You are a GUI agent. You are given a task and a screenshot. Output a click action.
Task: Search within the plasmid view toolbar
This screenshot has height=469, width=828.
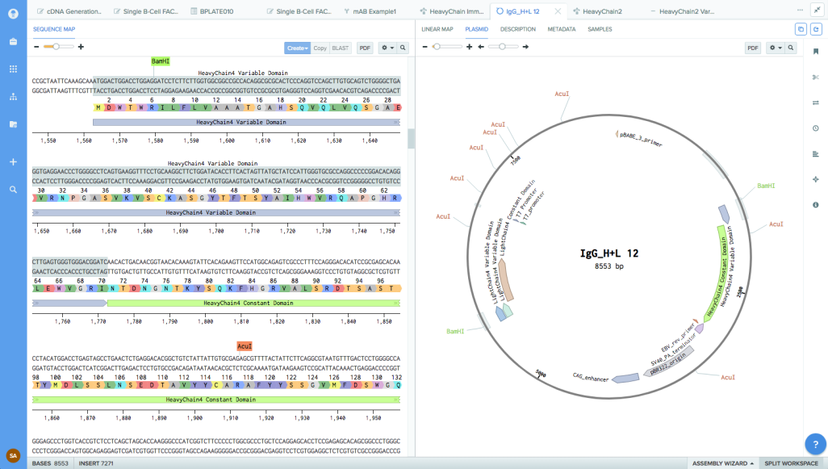(x=792, y=48)
